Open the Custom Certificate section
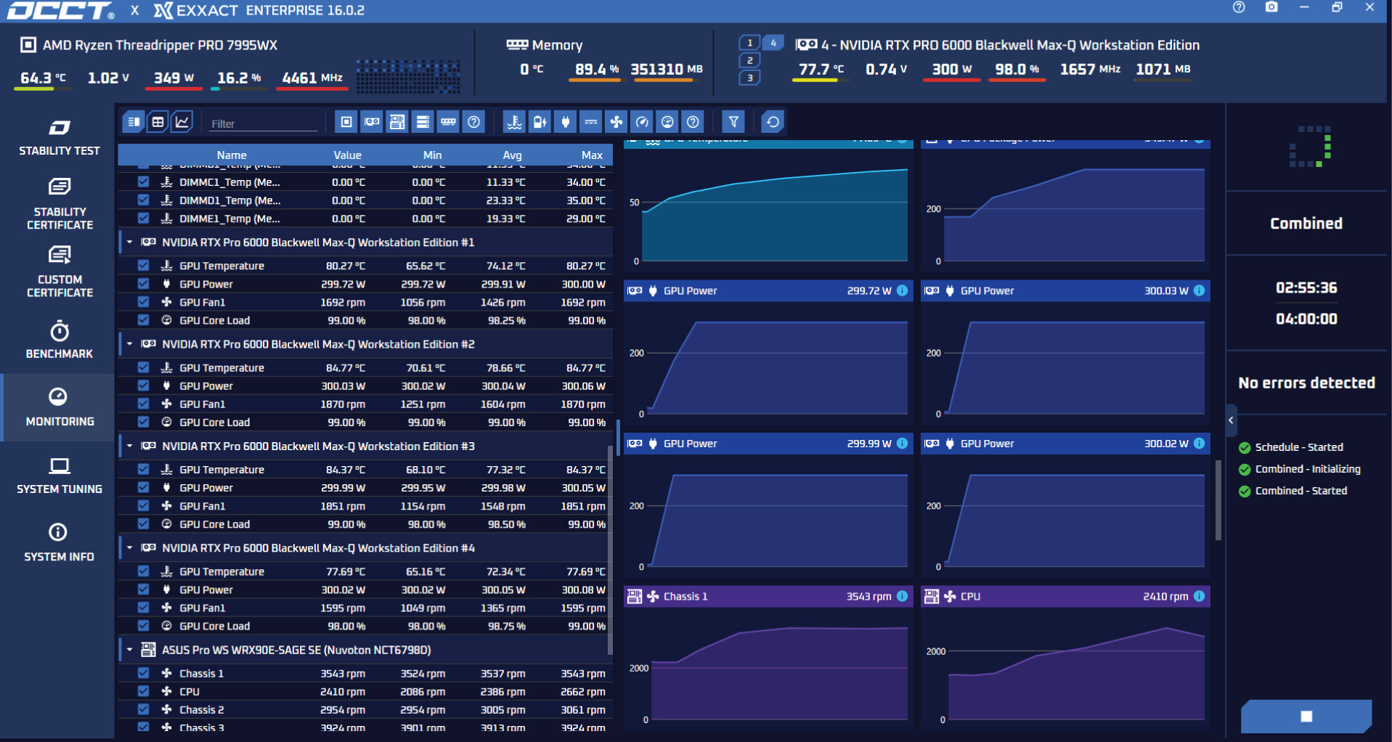Screen dimensions: 1392x742 [59, 272]
